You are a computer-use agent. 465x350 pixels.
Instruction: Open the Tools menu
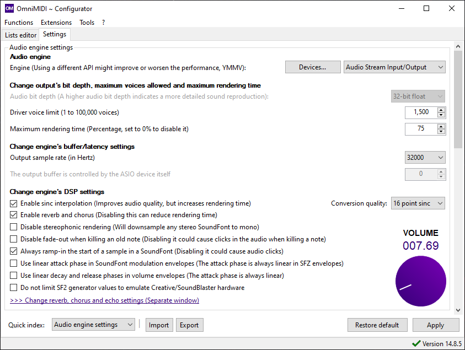pyautogui.click(x=87, y=23)
